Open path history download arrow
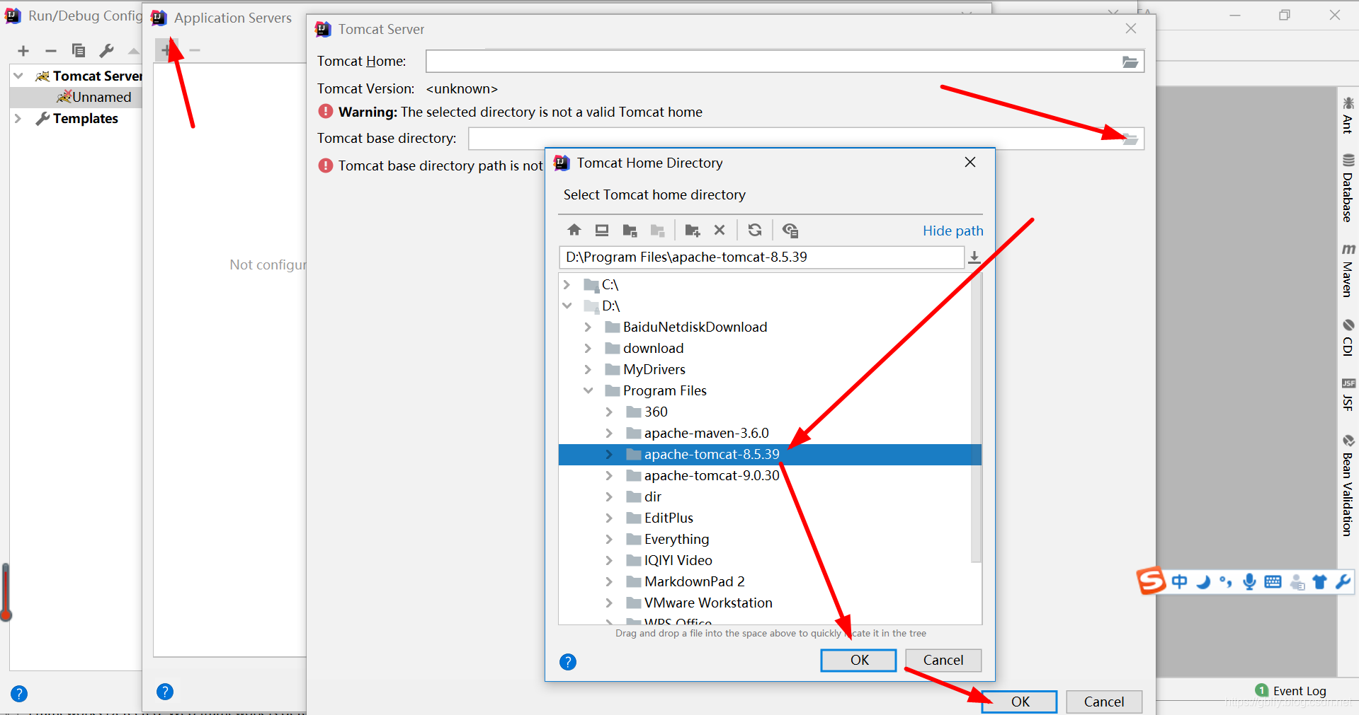 [974, 257]
